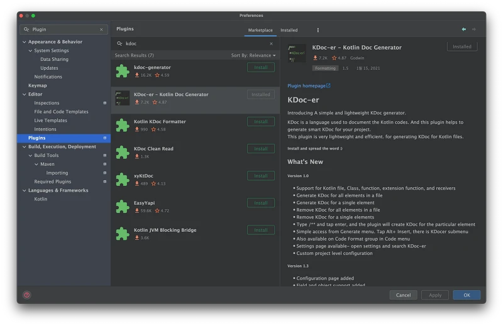Switch to the Installed tab
Screen dimensions: 503x326
tap(289, 30)
